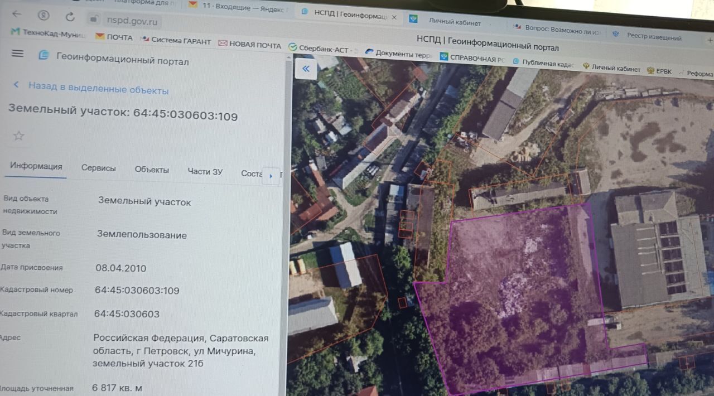Switch to the Части ЗУ tab
The image size is (714, 396).
205,172
